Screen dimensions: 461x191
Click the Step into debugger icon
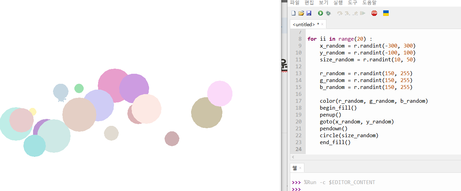click(347, 13)
